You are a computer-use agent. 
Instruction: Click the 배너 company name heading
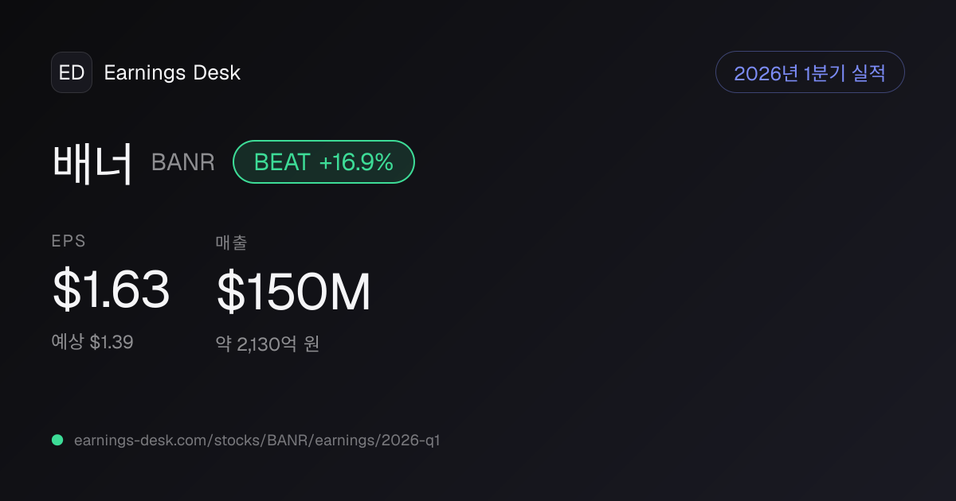(x=92, y=162)
